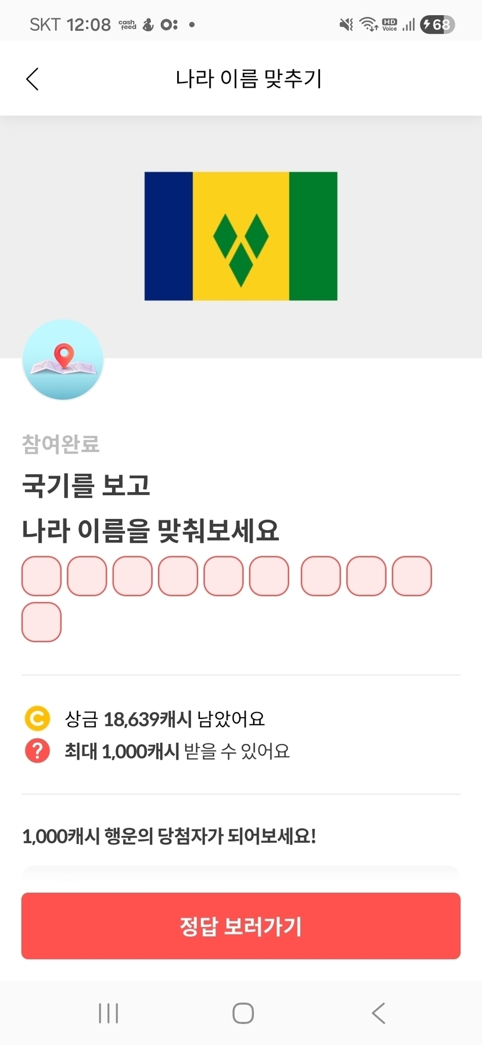
Task: Select the last answer box on second row
Action: 41,622
